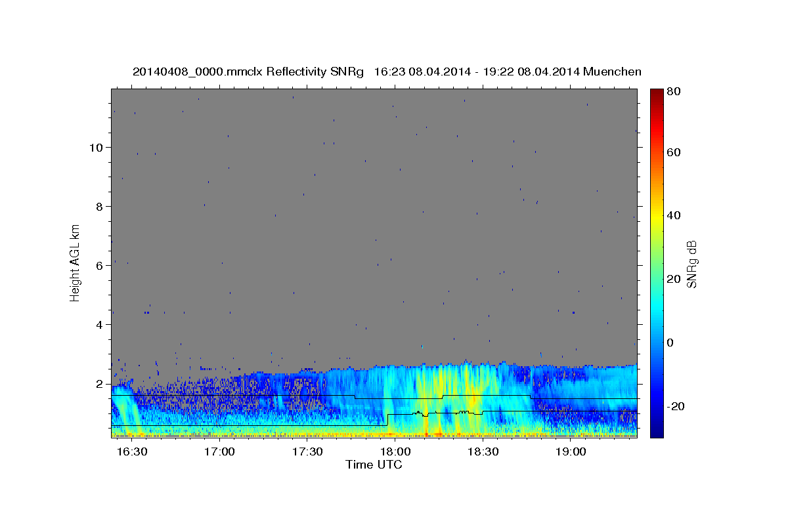The height and width of the screenshot is (525, 788).
Task: Click the '0' colorbar tick label
Action: pos(670,343)
